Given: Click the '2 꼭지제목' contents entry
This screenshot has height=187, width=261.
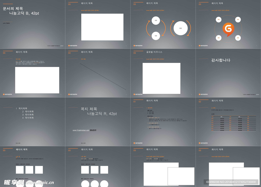Looking at the screenshot, I should pos(28,111).
